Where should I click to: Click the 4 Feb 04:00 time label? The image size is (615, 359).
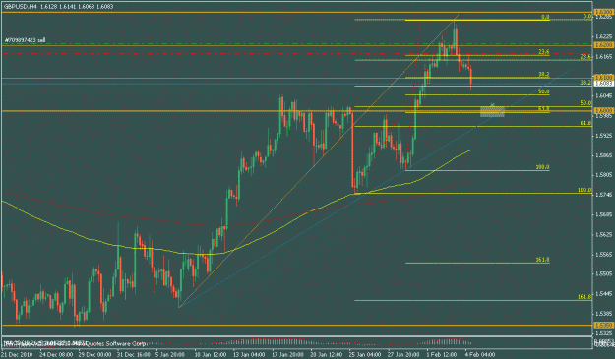(x=480, y=355)
